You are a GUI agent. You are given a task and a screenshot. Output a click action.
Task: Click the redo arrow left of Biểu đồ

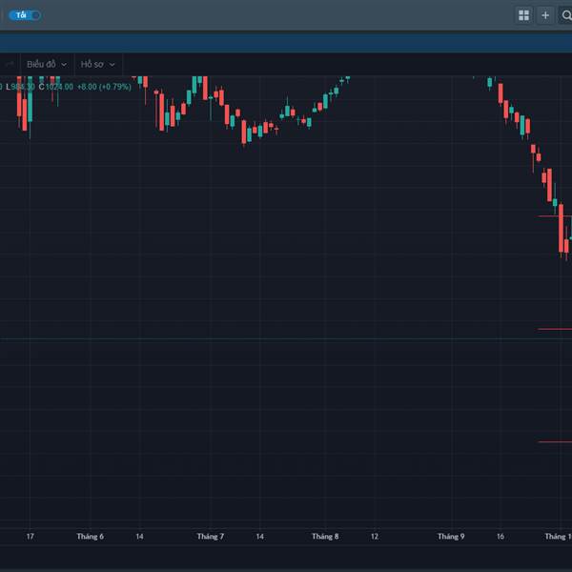[x=10, y=64]
